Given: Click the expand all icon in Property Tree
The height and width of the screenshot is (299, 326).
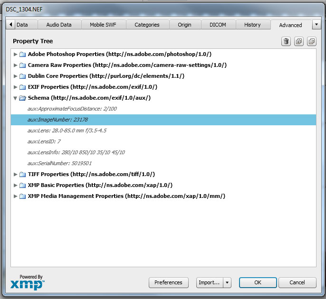Looking at the screenshot, I should [299, 42].
